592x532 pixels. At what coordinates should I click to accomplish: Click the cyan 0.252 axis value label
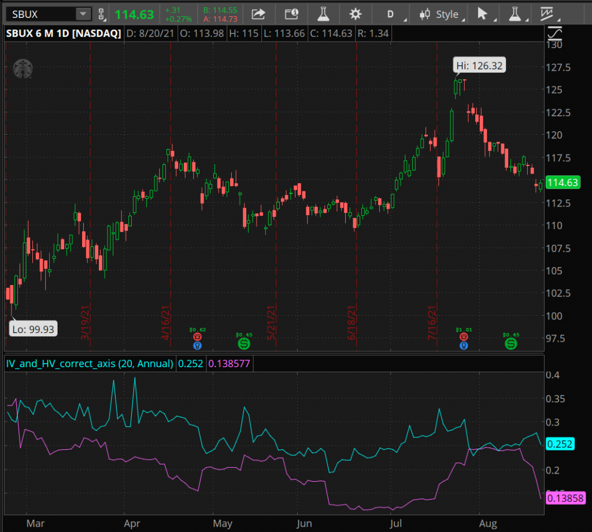tap(560, 444)
